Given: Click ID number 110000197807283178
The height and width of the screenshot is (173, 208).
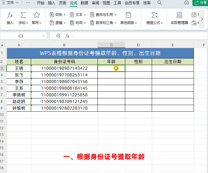Looking at the screenshot, I should [x=64, y=108].
